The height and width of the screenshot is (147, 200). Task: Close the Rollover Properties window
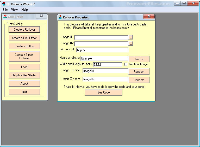(149, 17)
